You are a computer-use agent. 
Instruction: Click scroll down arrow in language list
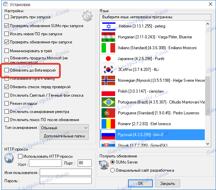click(x=208, y=144)
